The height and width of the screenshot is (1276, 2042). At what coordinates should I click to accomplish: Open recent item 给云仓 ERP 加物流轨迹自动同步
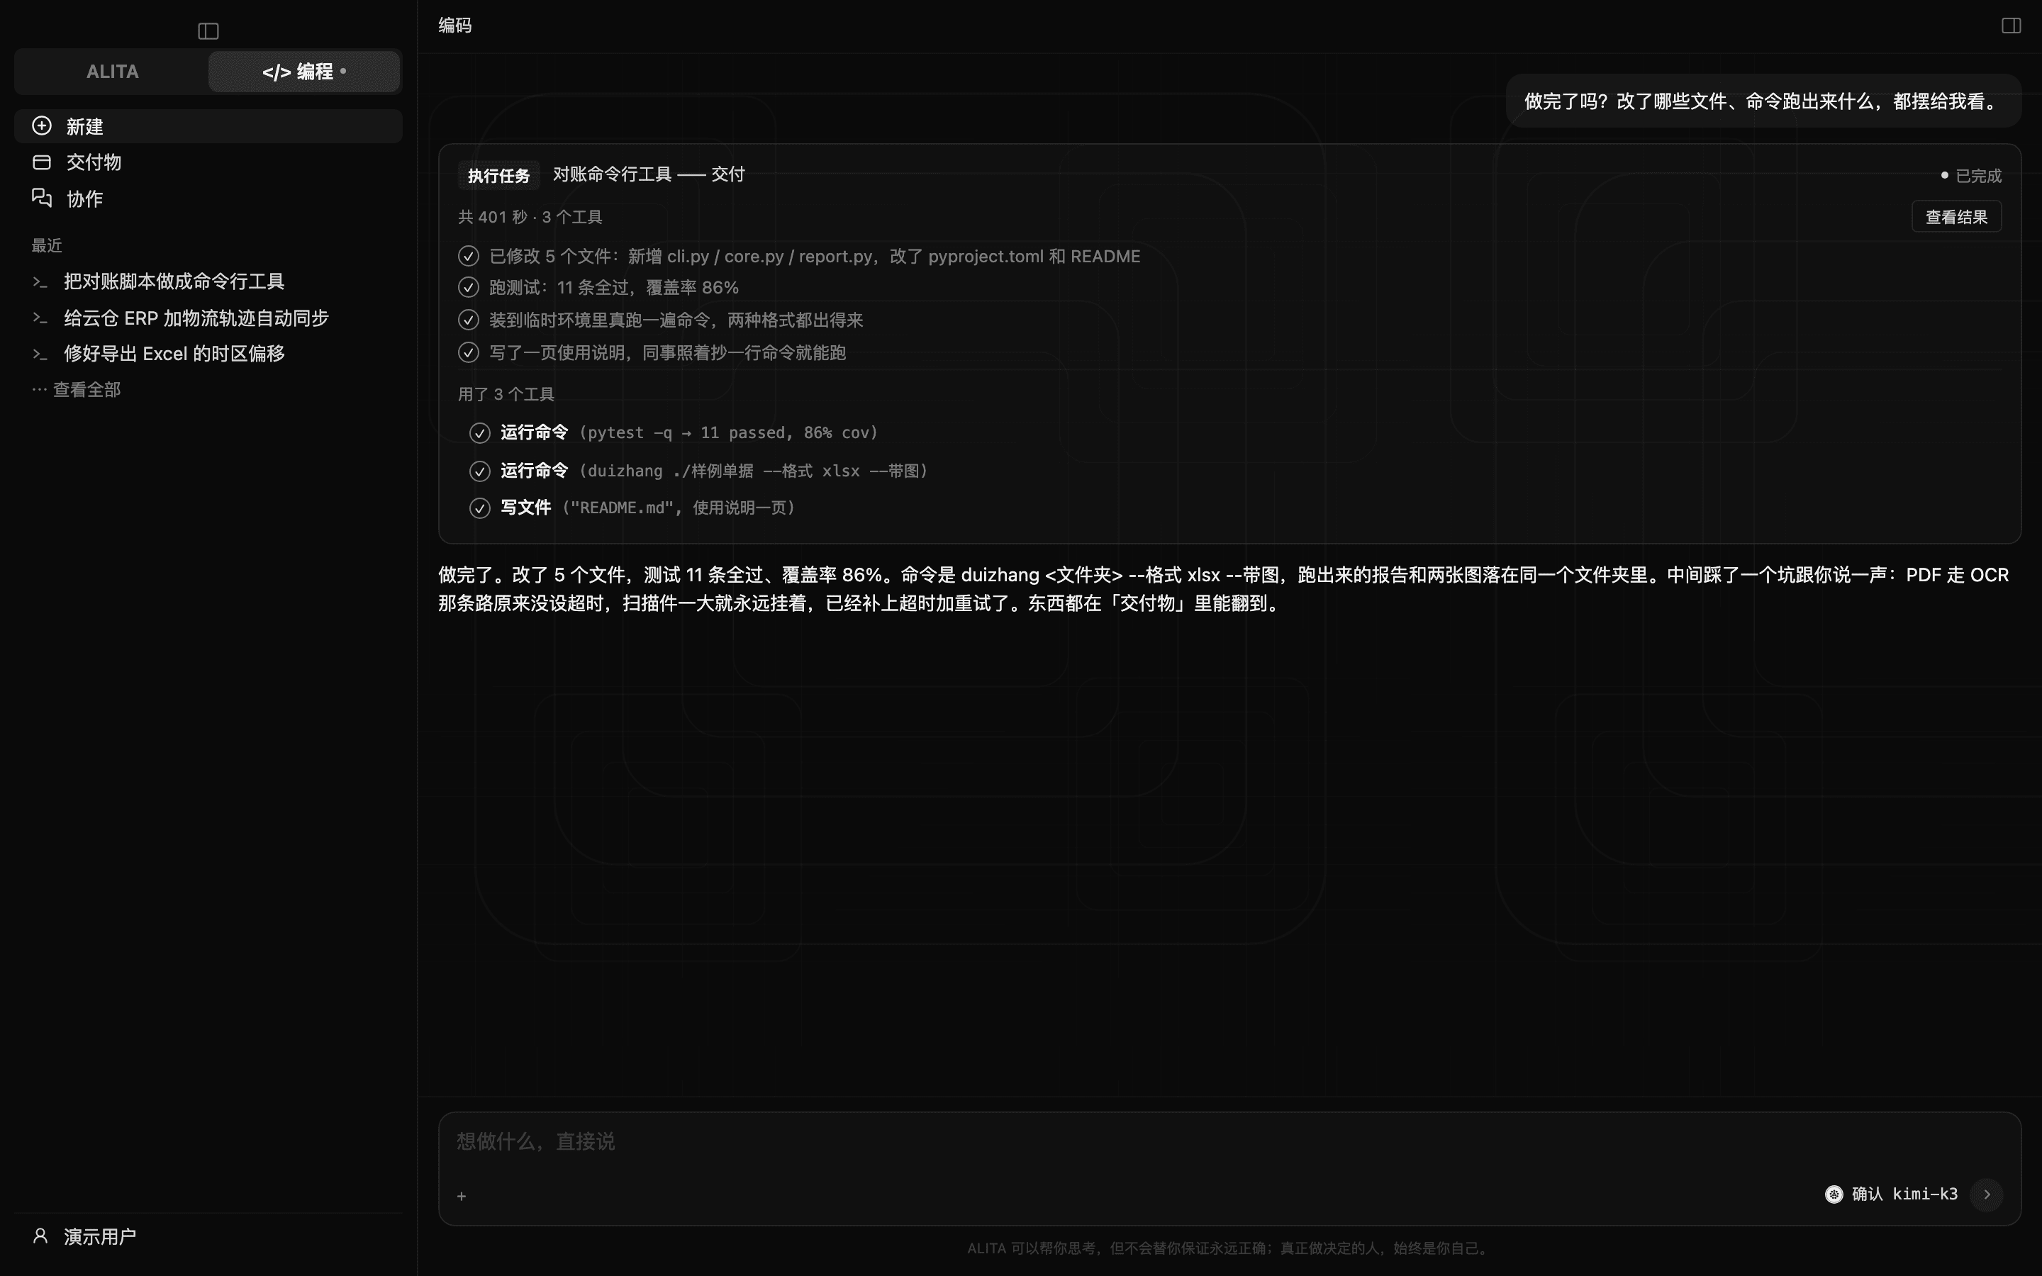click(x=208, y=318)
